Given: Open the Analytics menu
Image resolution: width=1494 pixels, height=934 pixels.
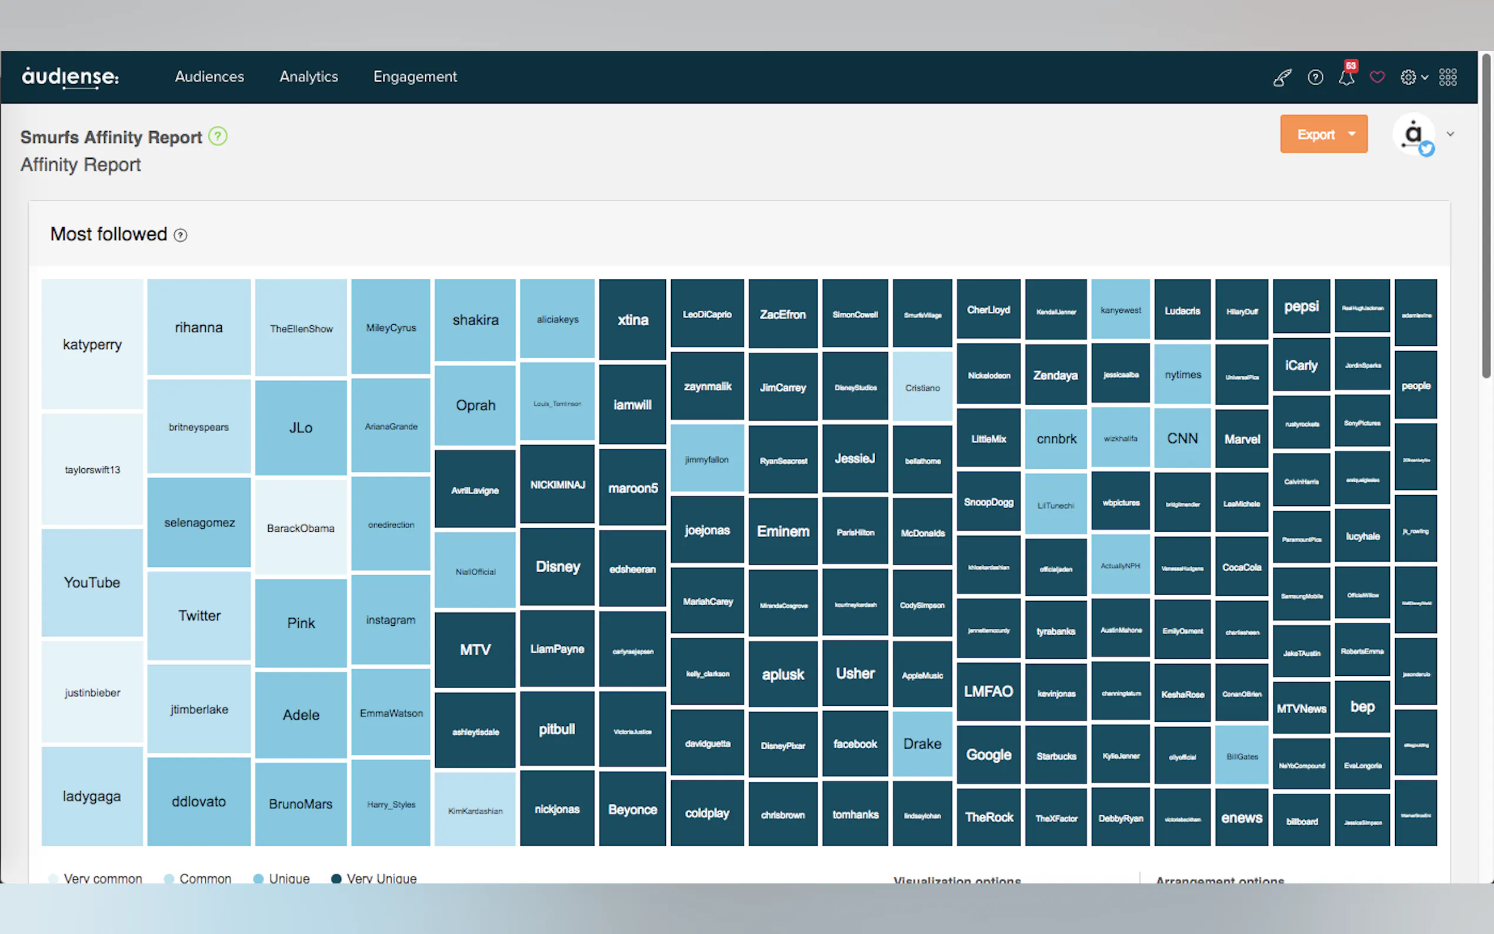Looking at the screenshot, I should [x=309, y=76].
